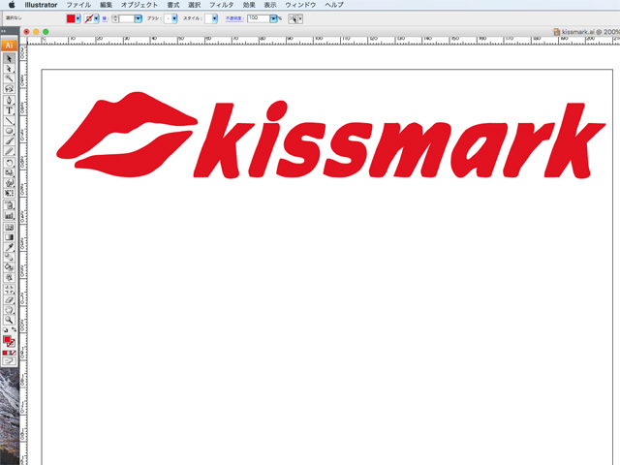Select the Eraser tool
620x465 pixels.
click(x=9, y=299)
